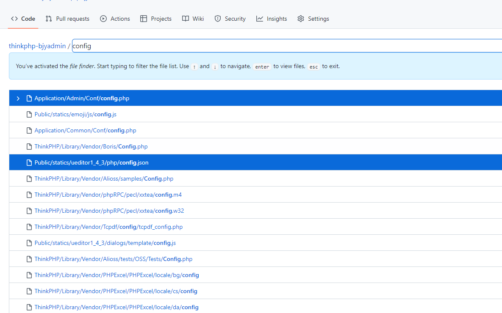Click file icon of xxtea/config.w32
This screenshot has height=313, width=502.
[29, 211]
